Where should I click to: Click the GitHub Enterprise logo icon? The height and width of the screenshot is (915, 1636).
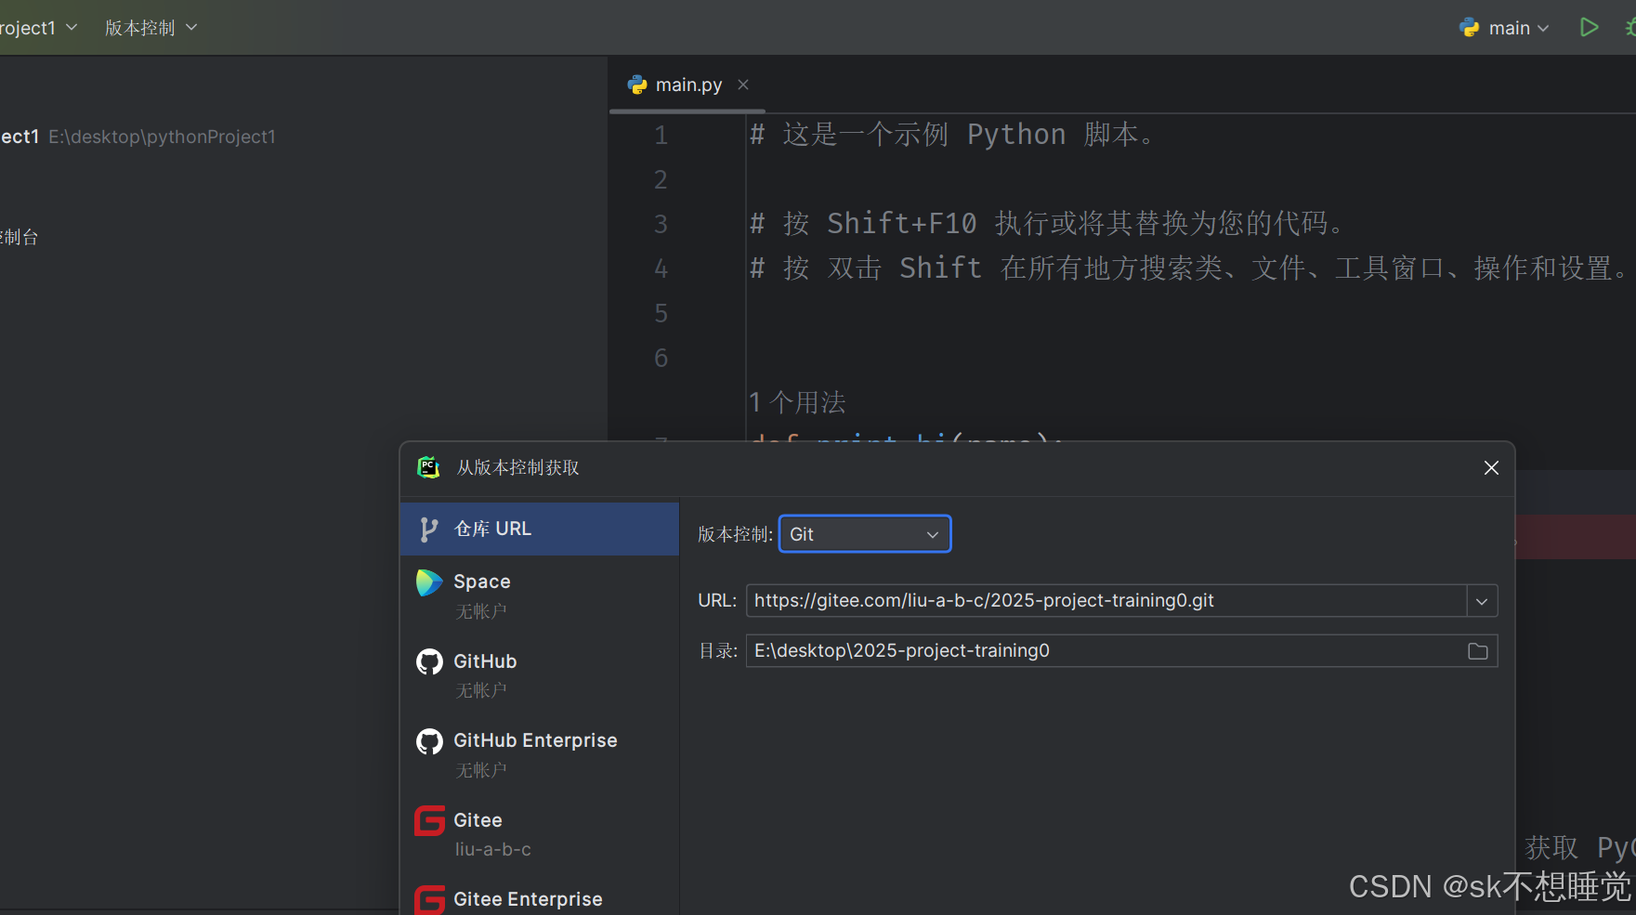(x=429, y=741)
